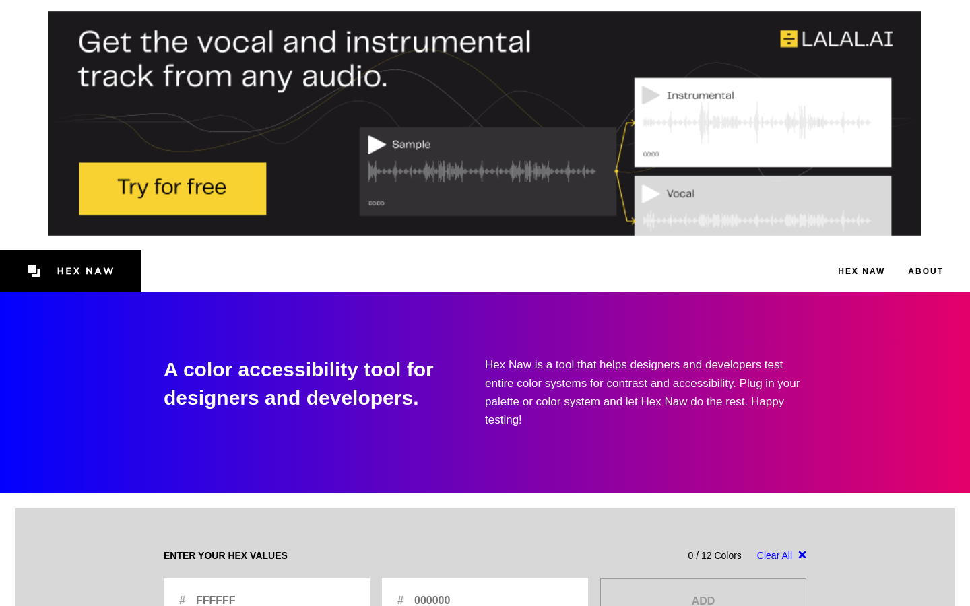970x606 pixels.
Task: Click the HEX NAW brand text in black box
Action: point(86,271)
